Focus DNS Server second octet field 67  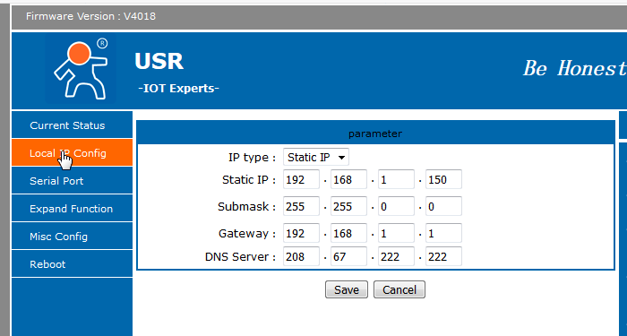click(x=348, y=256)
